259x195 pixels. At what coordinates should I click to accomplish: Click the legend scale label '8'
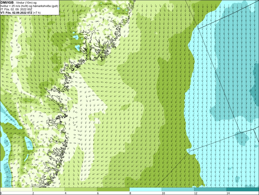pos(130,193)
